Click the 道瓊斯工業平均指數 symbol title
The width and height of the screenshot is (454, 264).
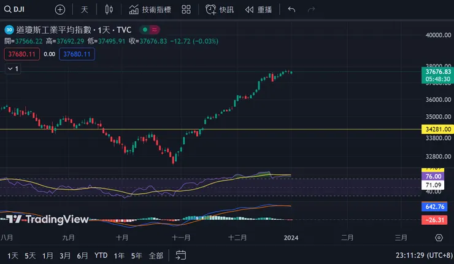tap(53, 29)
